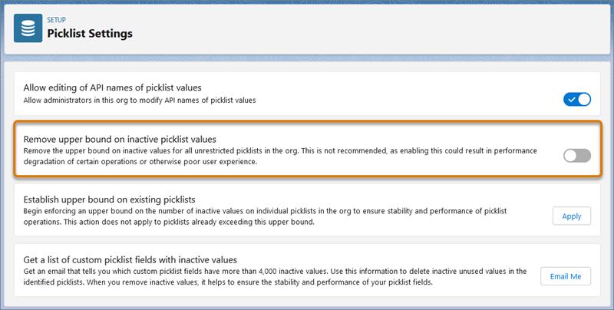
Task: Disable the Allow editing of API names toggle
Action: click(x=577, y=99)
